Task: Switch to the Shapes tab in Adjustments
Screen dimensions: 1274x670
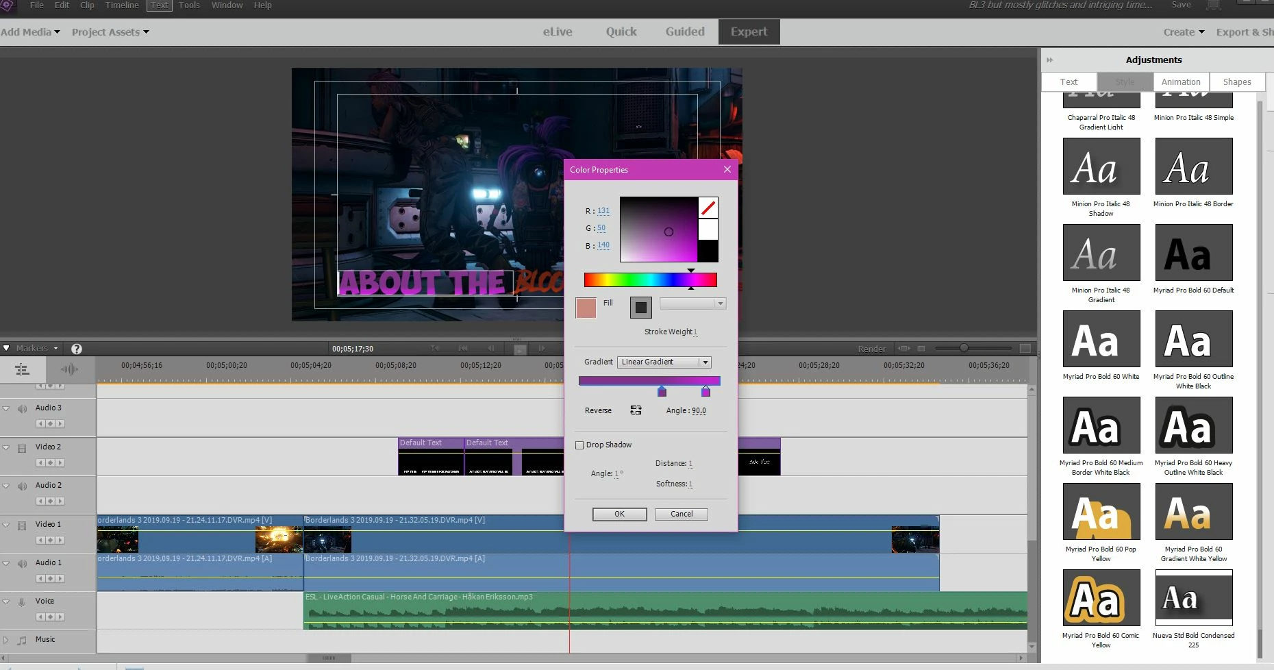Action: [1237, 82]
